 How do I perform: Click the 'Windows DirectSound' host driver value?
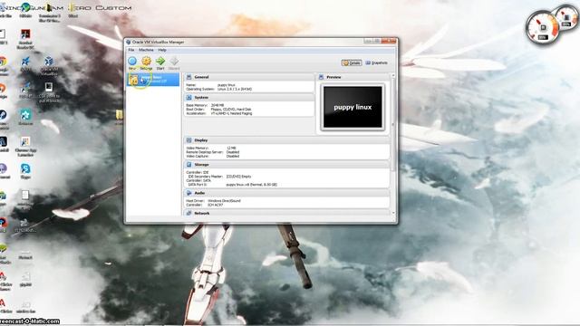[224, 201]
